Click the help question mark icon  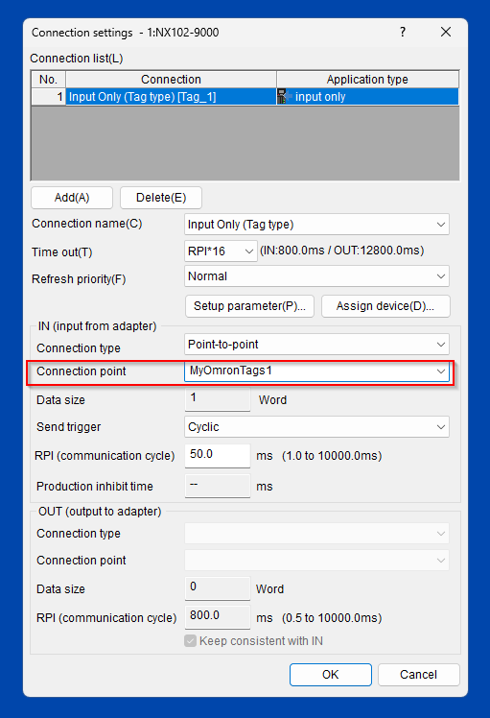pyautogui.click(x=403, y=32)
